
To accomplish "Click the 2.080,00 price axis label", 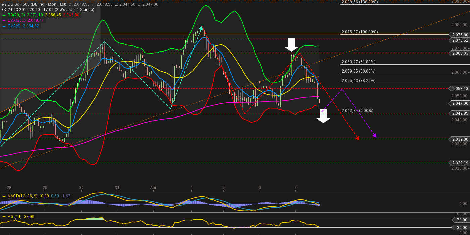I will pyautogui.click(x=460, y=25).
